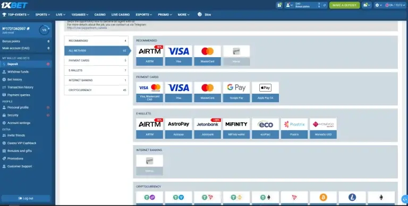Select the Litecoin cryptocurrency tile
This screenshot has height=206, width=408.
pyautogui.click(x=352, y=198)
